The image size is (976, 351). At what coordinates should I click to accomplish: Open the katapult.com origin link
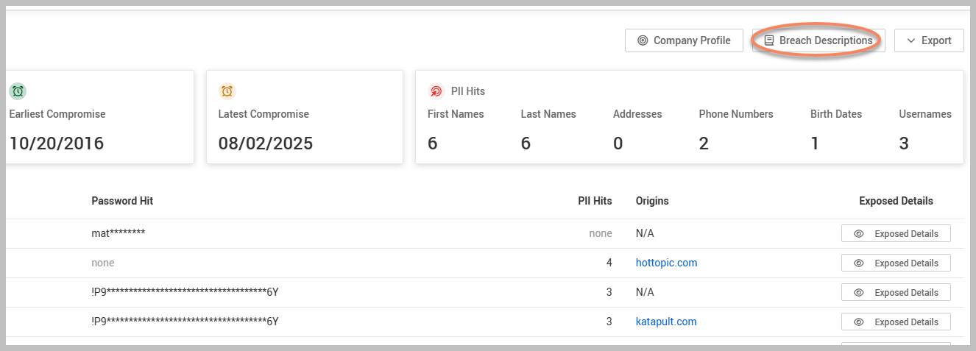point(665,322)
